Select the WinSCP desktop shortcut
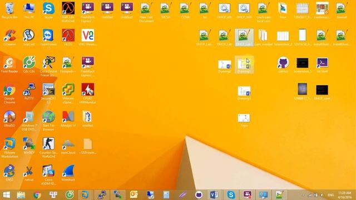The width and height of the screenshot is (356, 200). point(29,146)
